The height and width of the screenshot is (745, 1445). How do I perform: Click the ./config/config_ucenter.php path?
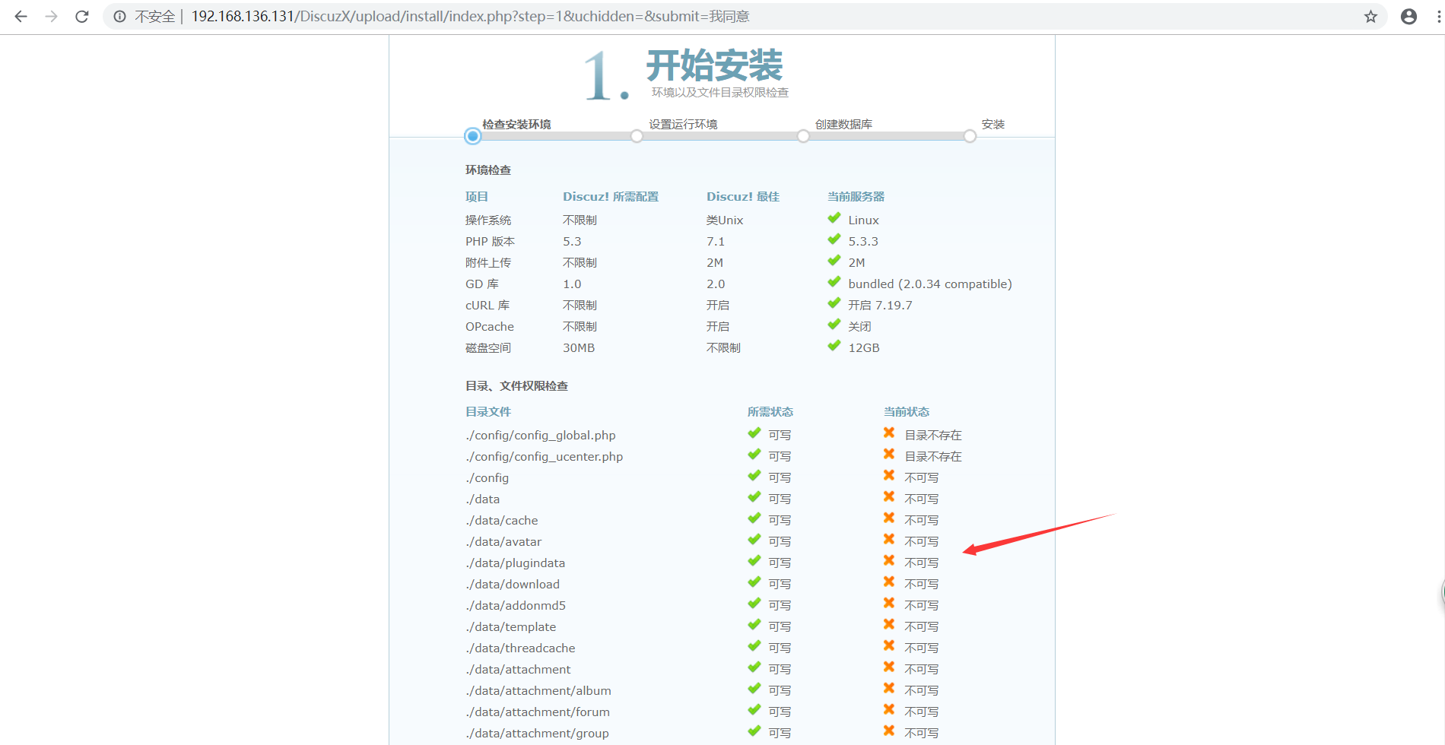coord(545,457)
